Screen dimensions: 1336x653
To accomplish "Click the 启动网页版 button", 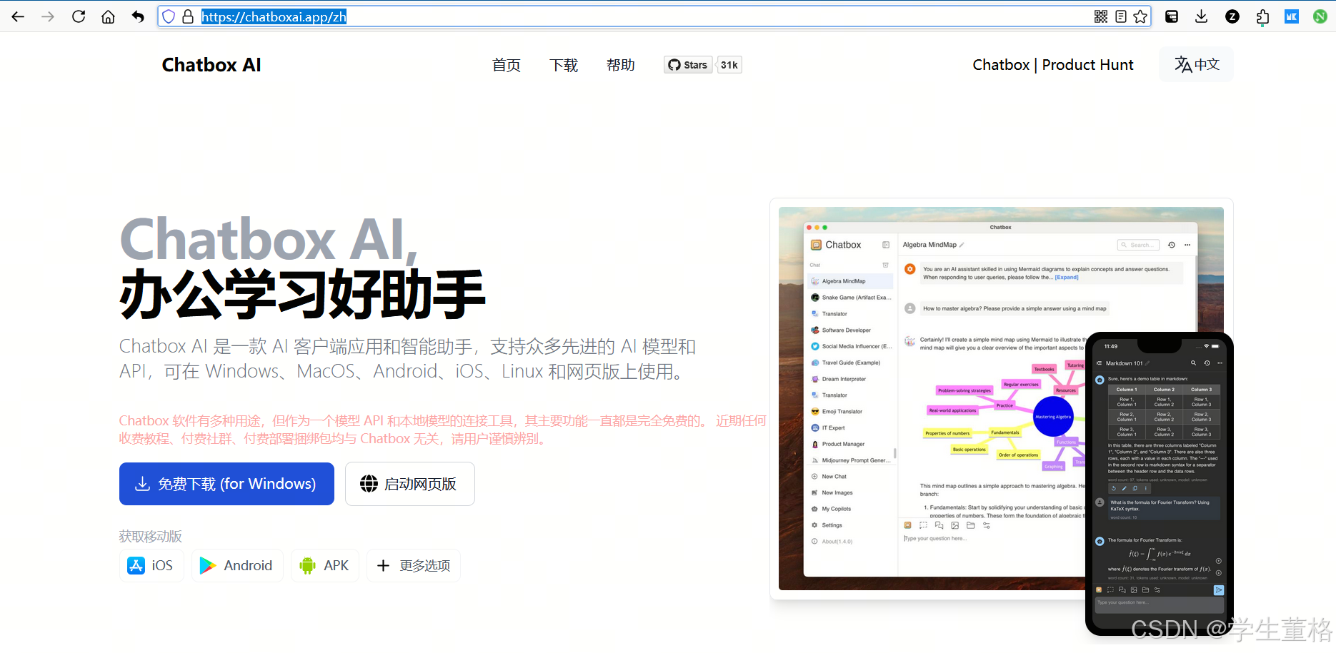I will click(x=410, y=484).
